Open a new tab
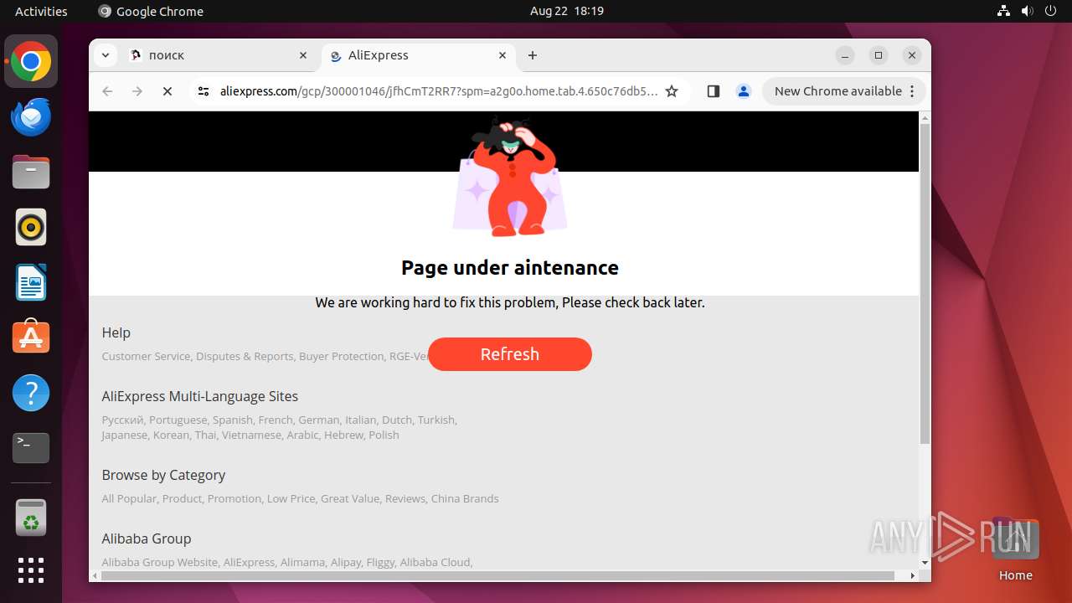 533,55
